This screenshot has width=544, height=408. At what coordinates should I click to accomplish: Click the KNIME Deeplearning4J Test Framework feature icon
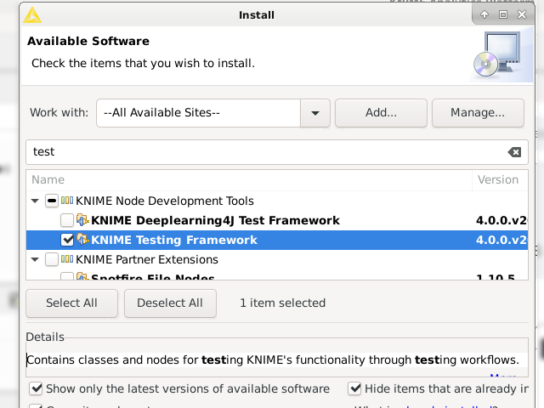click(82, 220)
